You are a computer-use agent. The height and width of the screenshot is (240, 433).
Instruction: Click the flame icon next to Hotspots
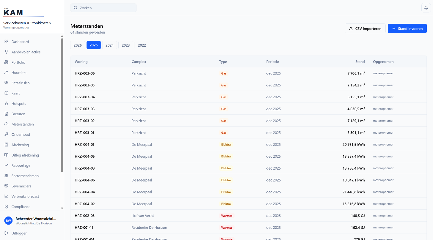tap(6, 104)
